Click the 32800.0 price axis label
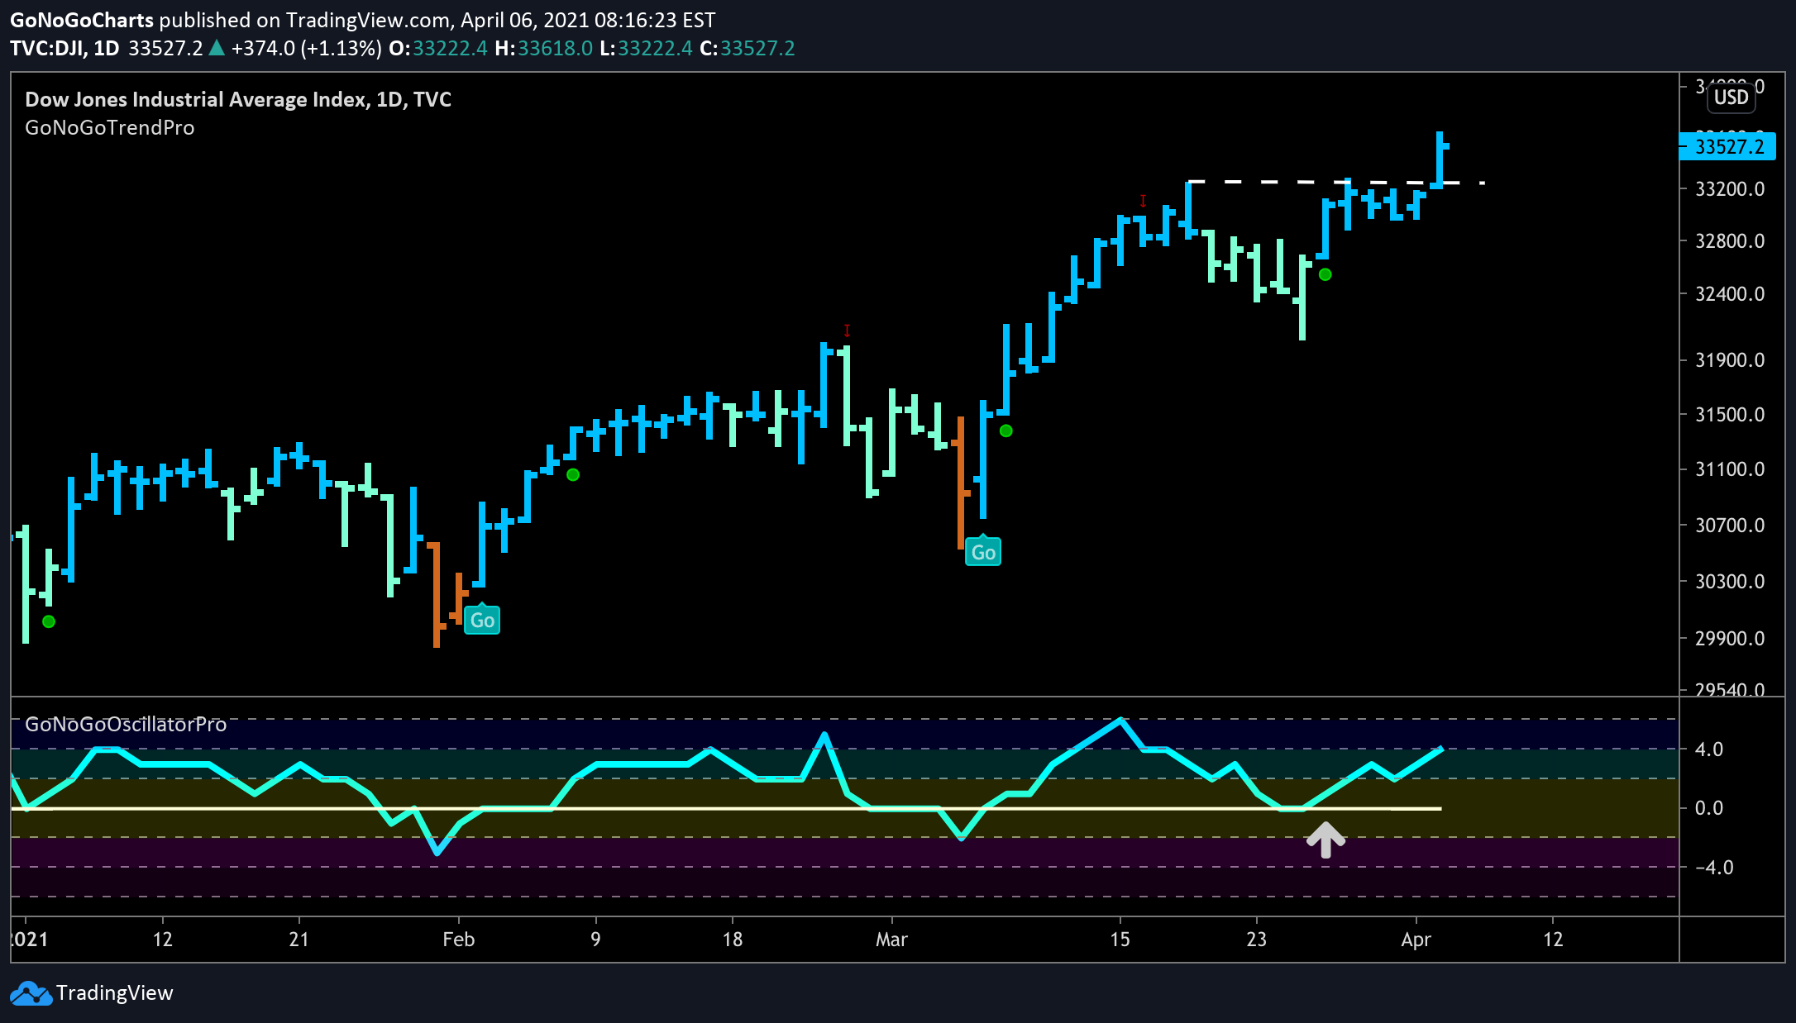 point(1730,241)
